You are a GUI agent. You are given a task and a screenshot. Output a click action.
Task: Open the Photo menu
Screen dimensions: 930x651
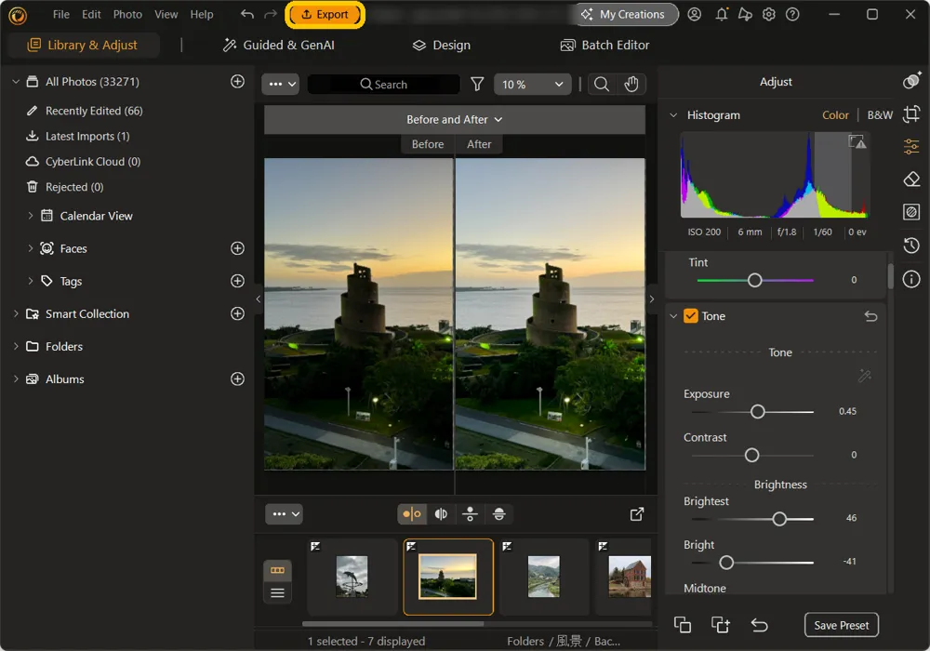pyautogui.click(x=127, y=14)
